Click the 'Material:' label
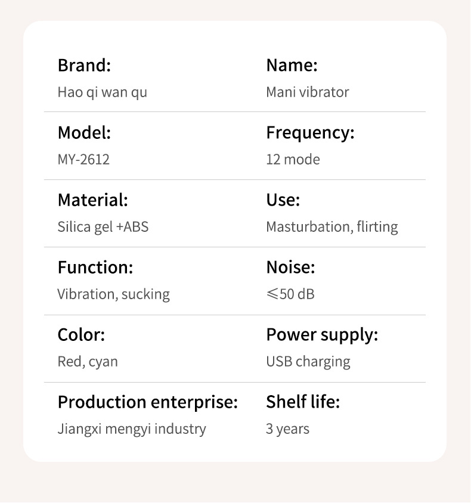Screen dimensions: 471x503 coord(92,200)
